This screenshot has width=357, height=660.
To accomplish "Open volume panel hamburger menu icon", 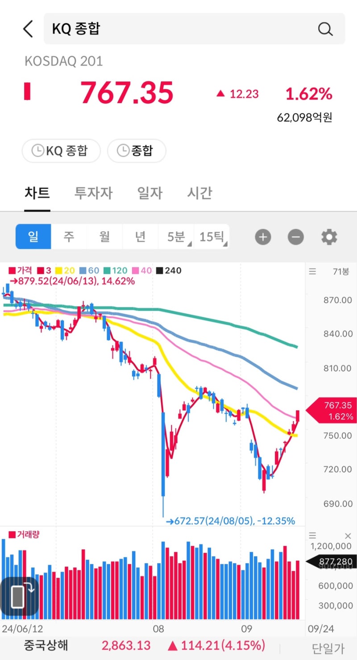I will click(x=312, y=536).
